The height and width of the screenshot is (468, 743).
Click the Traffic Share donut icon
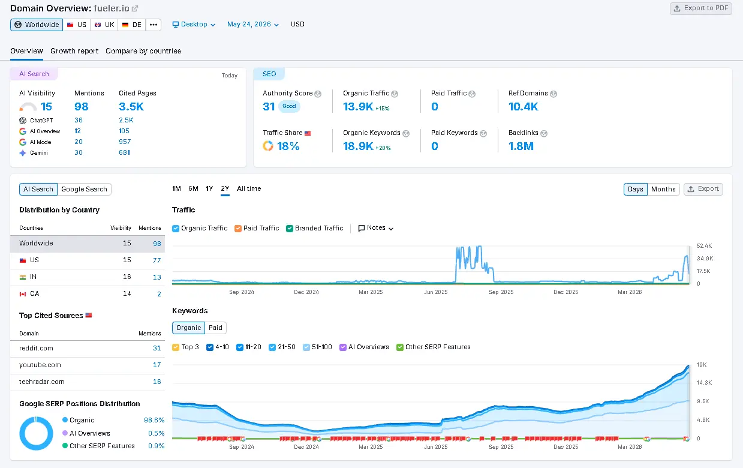[268, 146]
